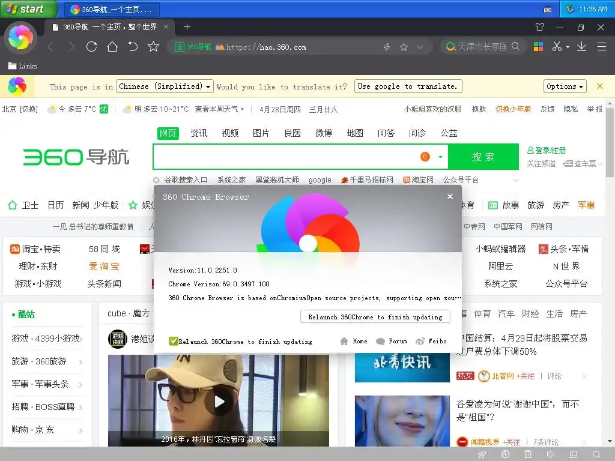Select the 地图 search tab
This screenshot has height=461, width=615.
(x=355, y=133)
